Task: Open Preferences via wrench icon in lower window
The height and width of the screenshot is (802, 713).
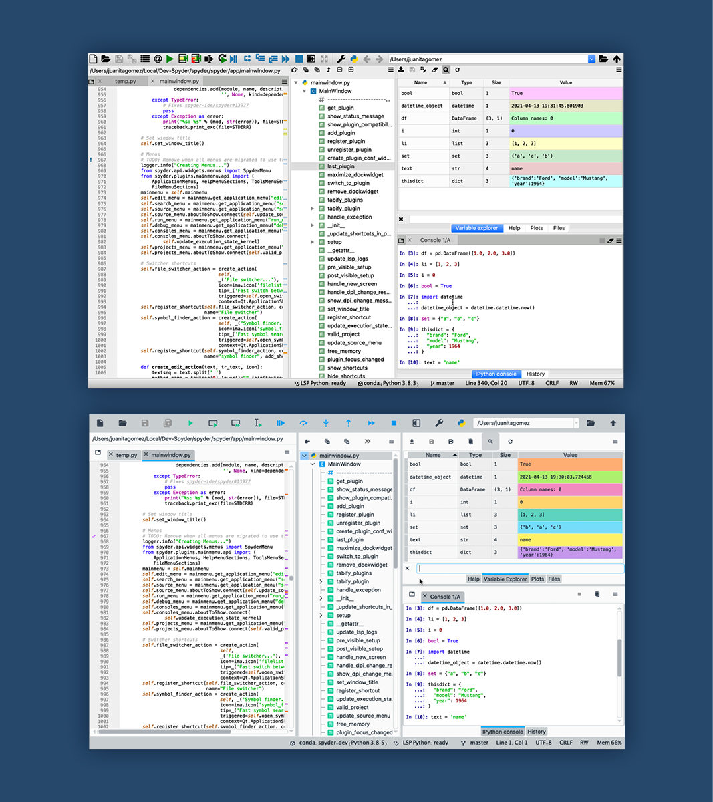Action: [x=439, y=423]
